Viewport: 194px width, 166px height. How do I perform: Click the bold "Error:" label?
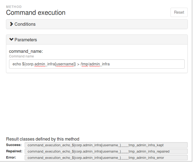[11, 158]
